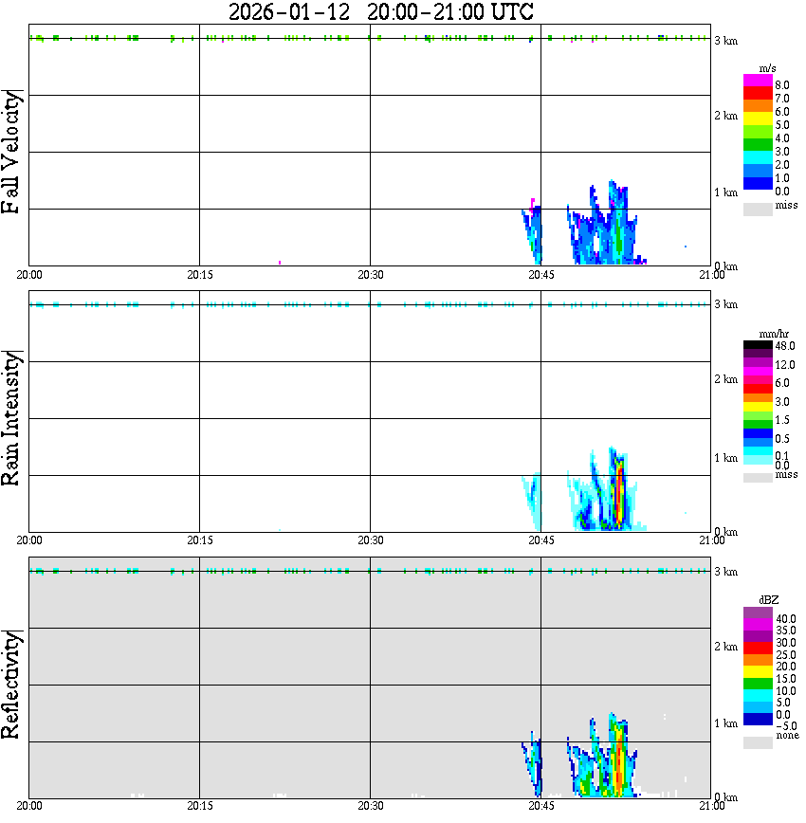Click the 3 km label beside Fall Velocity
Image resolution: width=806 pixels, height=823 pixels.
click(x=725, y=41)
